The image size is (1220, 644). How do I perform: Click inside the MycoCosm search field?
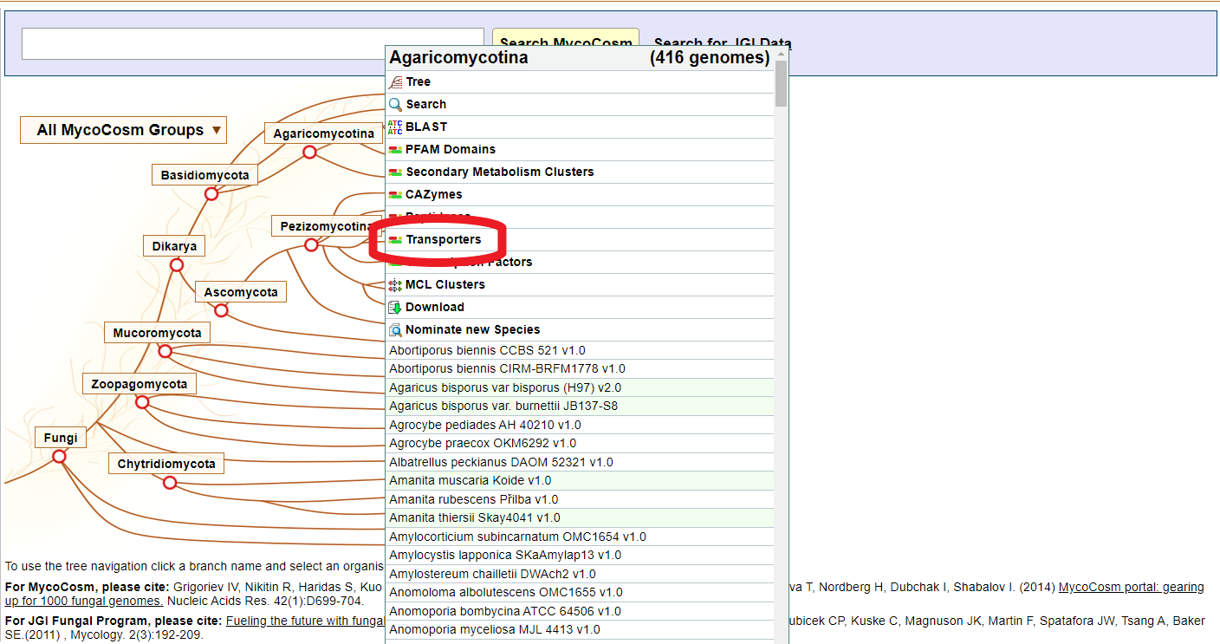click(x=253, y=43)
